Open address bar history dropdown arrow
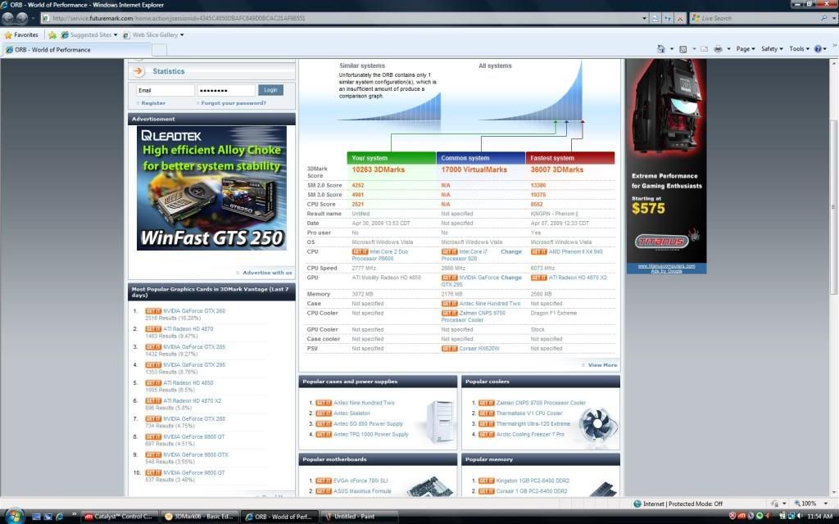 pos(644,18)
